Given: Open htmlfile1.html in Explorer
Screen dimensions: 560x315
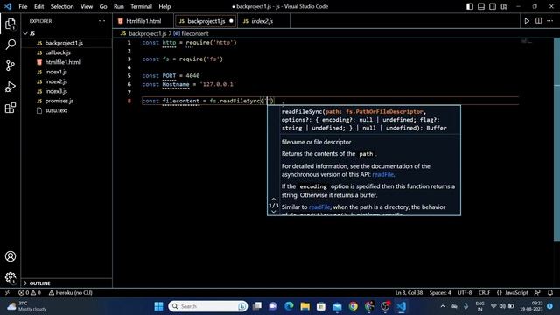Looking at the screenshot, I should tap(66, 62).
